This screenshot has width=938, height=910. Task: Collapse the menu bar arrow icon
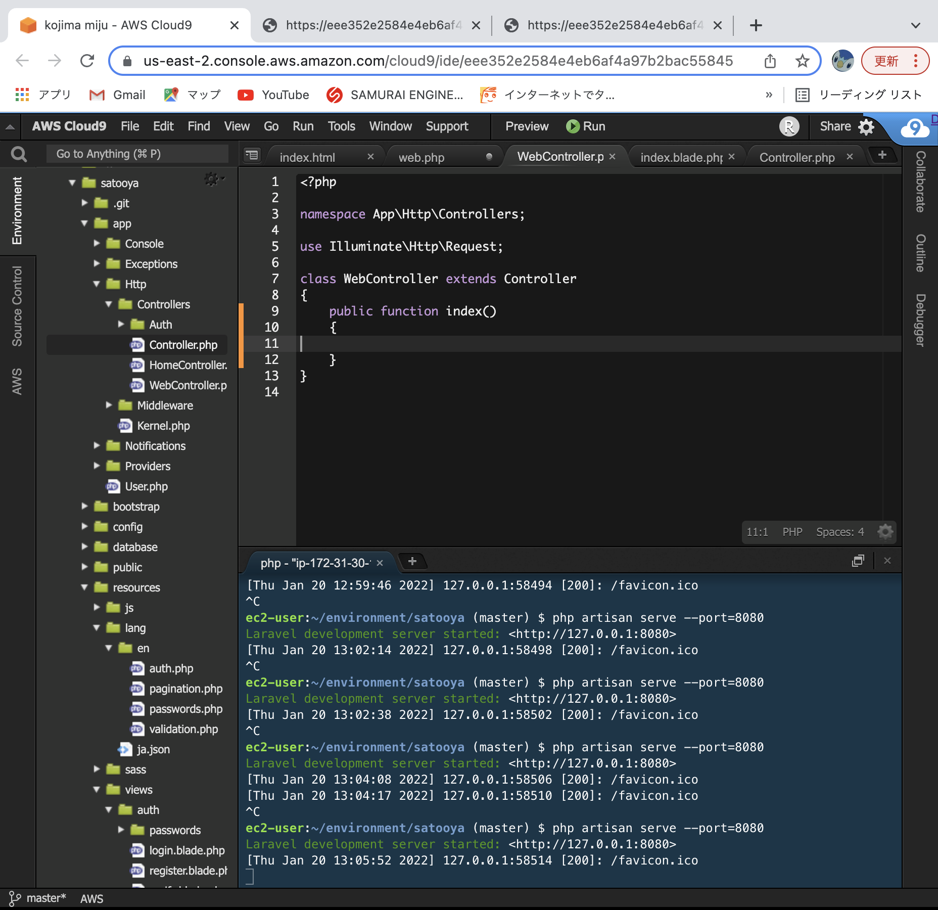10,127
